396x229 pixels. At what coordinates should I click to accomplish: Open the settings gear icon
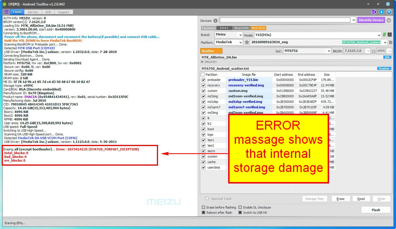(x=389, y=12)
